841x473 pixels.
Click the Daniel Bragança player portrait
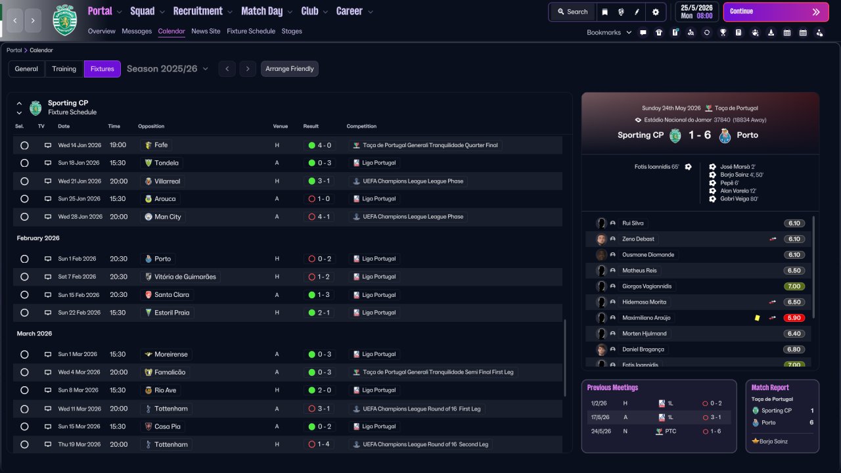click(x=601, y=349)
